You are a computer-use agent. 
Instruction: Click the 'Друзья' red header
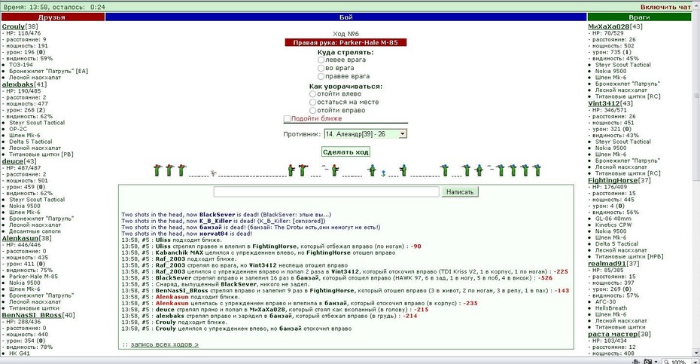pyautogui.click(x=53, y=17)
